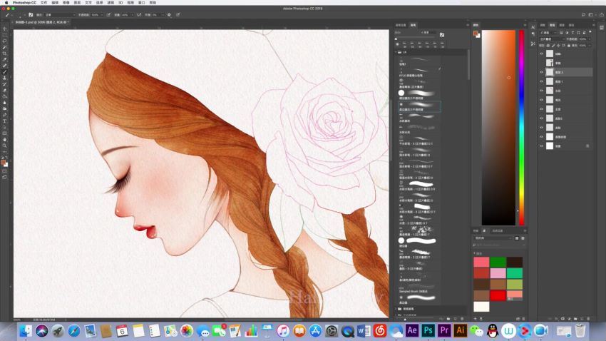This screenshot has width=606, height=341.
Task: Select the Lasso tool
Action: pos(5,41)
